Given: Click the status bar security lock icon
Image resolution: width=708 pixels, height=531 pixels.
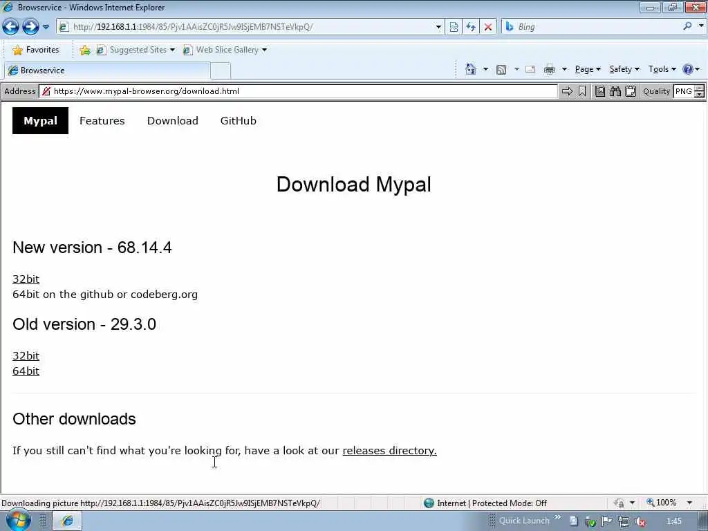Looking at the screenshot, I should click(x=619, y=503).
